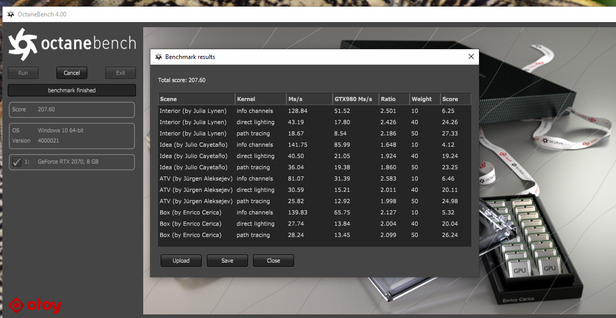616x318 pixels.
Task: Click the 128.84 Ms/s value
Action: 298,111
